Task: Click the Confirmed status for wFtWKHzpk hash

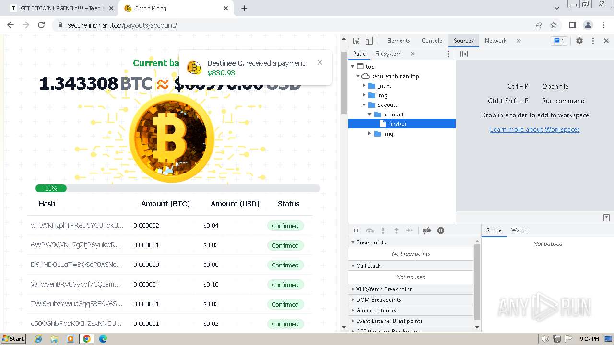Action: pos(285,226)
